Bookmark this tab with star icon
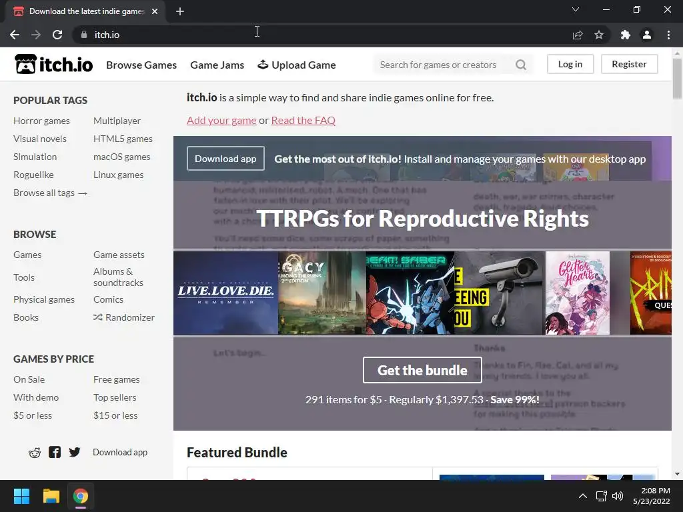Viewport: 683px width, 512px height. (x=599, y=35)
